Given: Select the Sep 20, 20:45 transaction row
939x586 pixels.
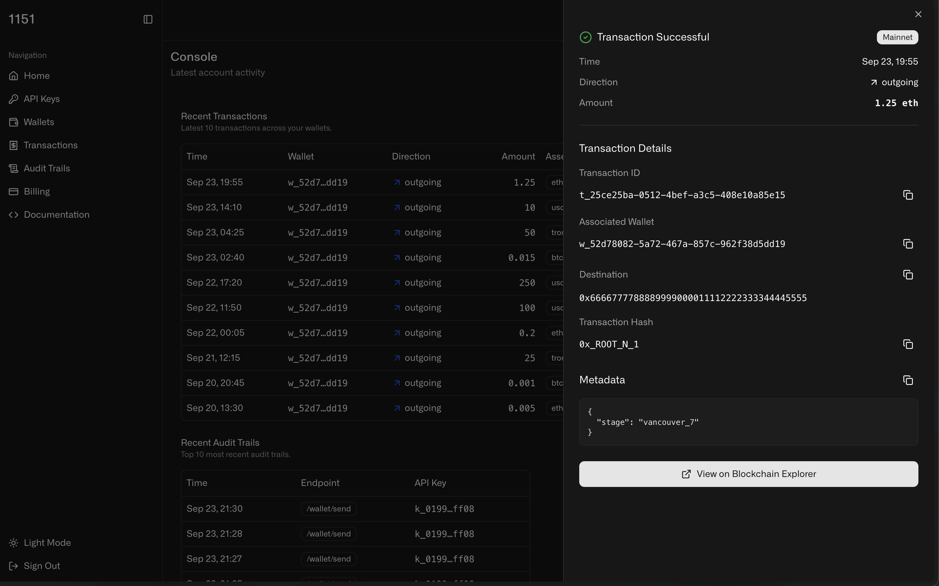Looking at the screenshot, I should click(372, 383).
